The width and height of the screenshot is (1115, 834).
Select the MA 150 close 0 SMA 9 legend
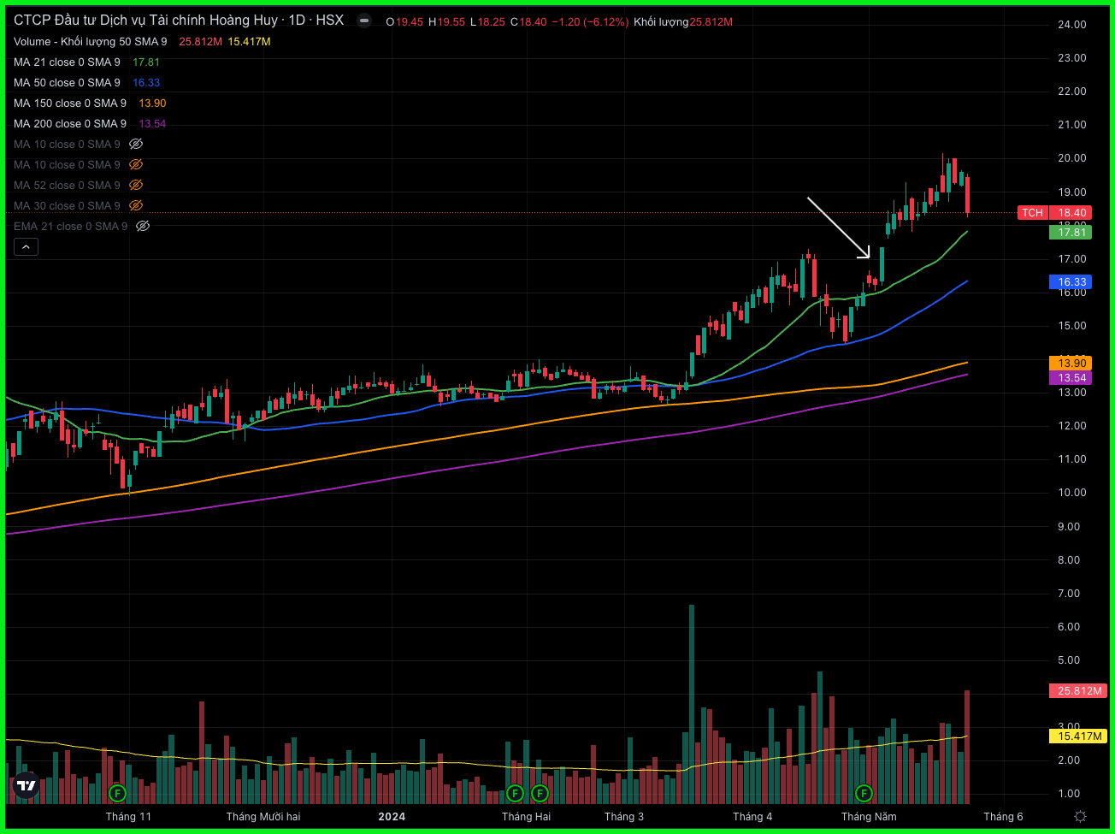pyautogui.click(x=70, y=103)
